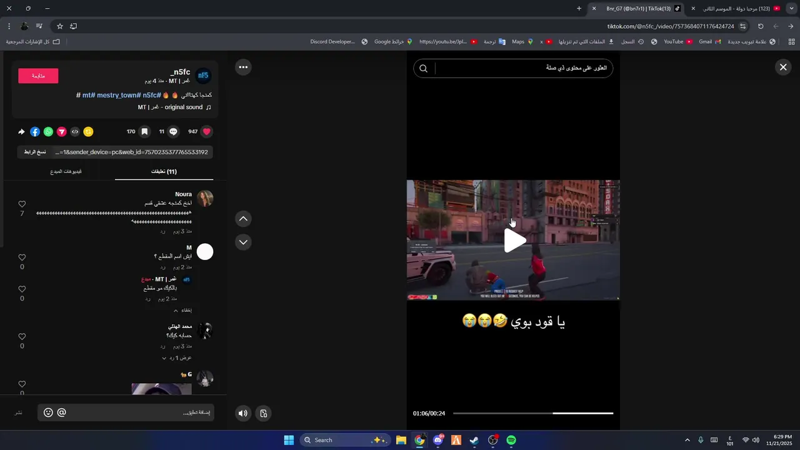Viewport: 800px width, 450px height.
Task: Open the Gmail bookmark
Action: tap(709, 42)
